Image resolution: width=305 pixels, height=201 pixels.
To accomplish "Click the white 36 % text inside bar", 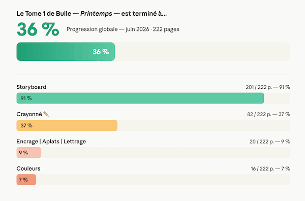I will [101, 52].
